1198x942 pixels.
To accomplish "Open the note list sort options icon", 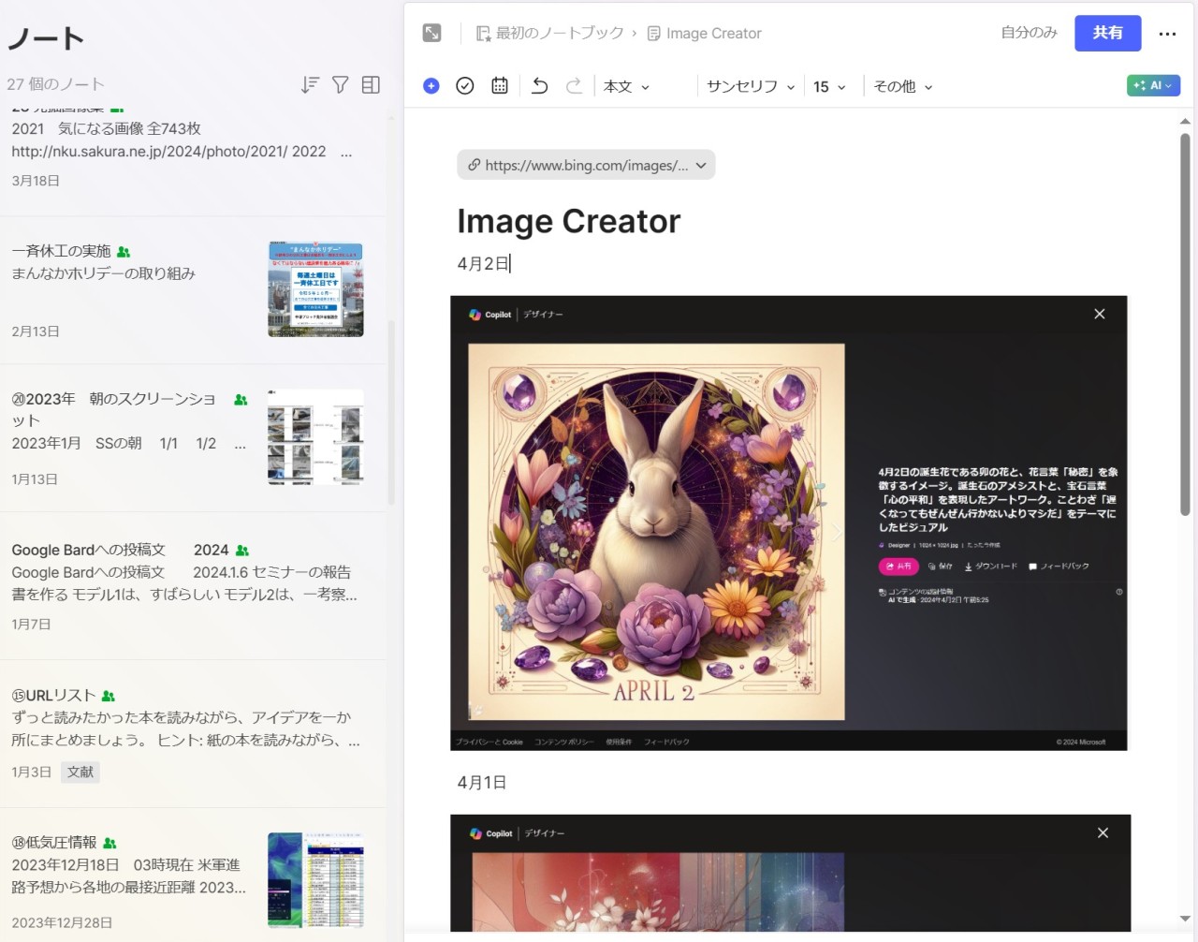I will [310, 85].
